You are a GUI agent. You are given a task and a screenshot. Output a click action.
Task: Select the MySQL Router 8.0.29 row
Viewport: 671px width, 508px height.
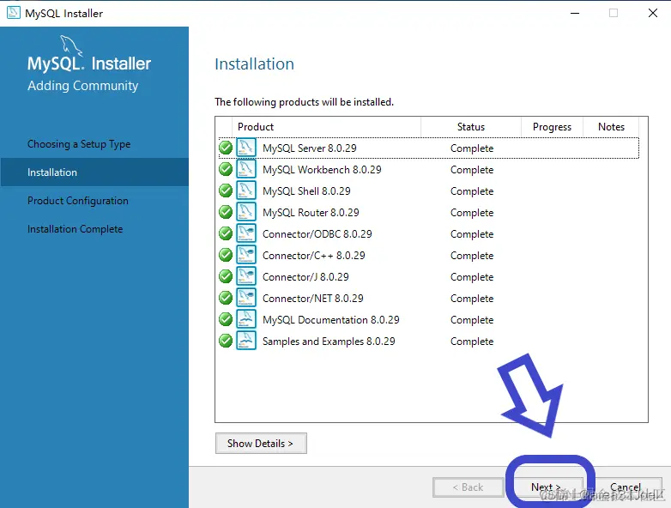[429, 212]
